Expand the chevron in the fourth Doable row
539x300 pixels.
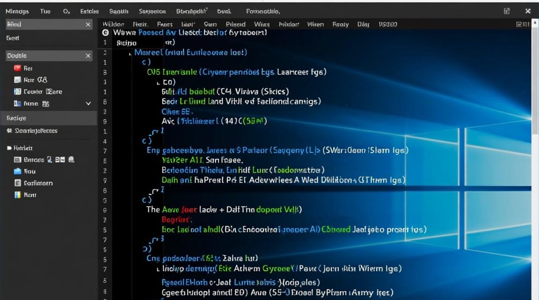coord(88,104)
